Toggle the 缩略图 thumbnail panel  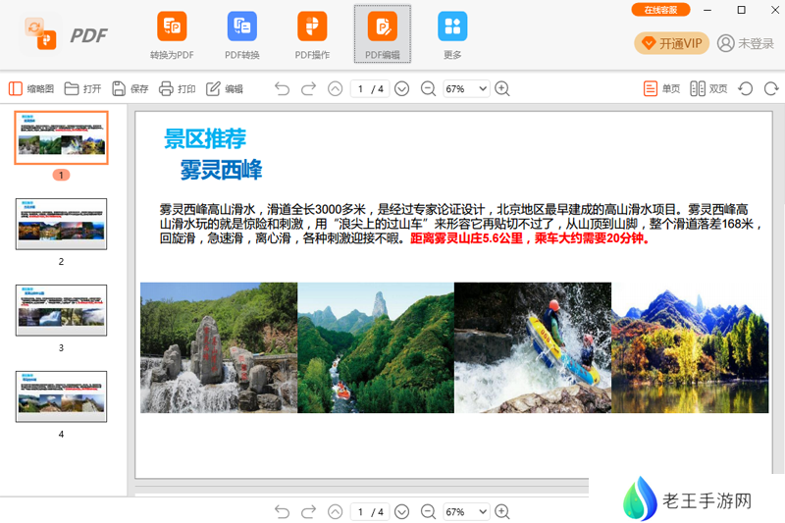tap(31, 89)
